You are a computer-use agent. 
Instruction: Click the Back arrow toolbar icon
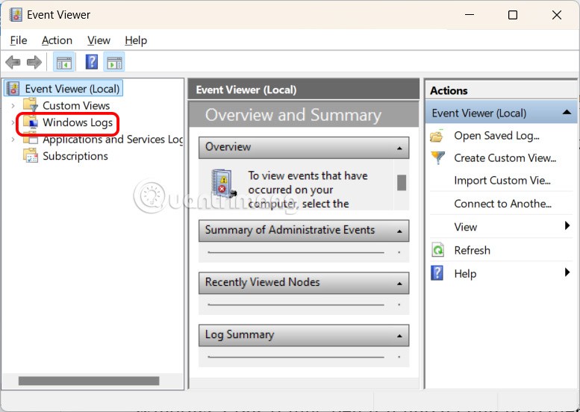[13, 63]
